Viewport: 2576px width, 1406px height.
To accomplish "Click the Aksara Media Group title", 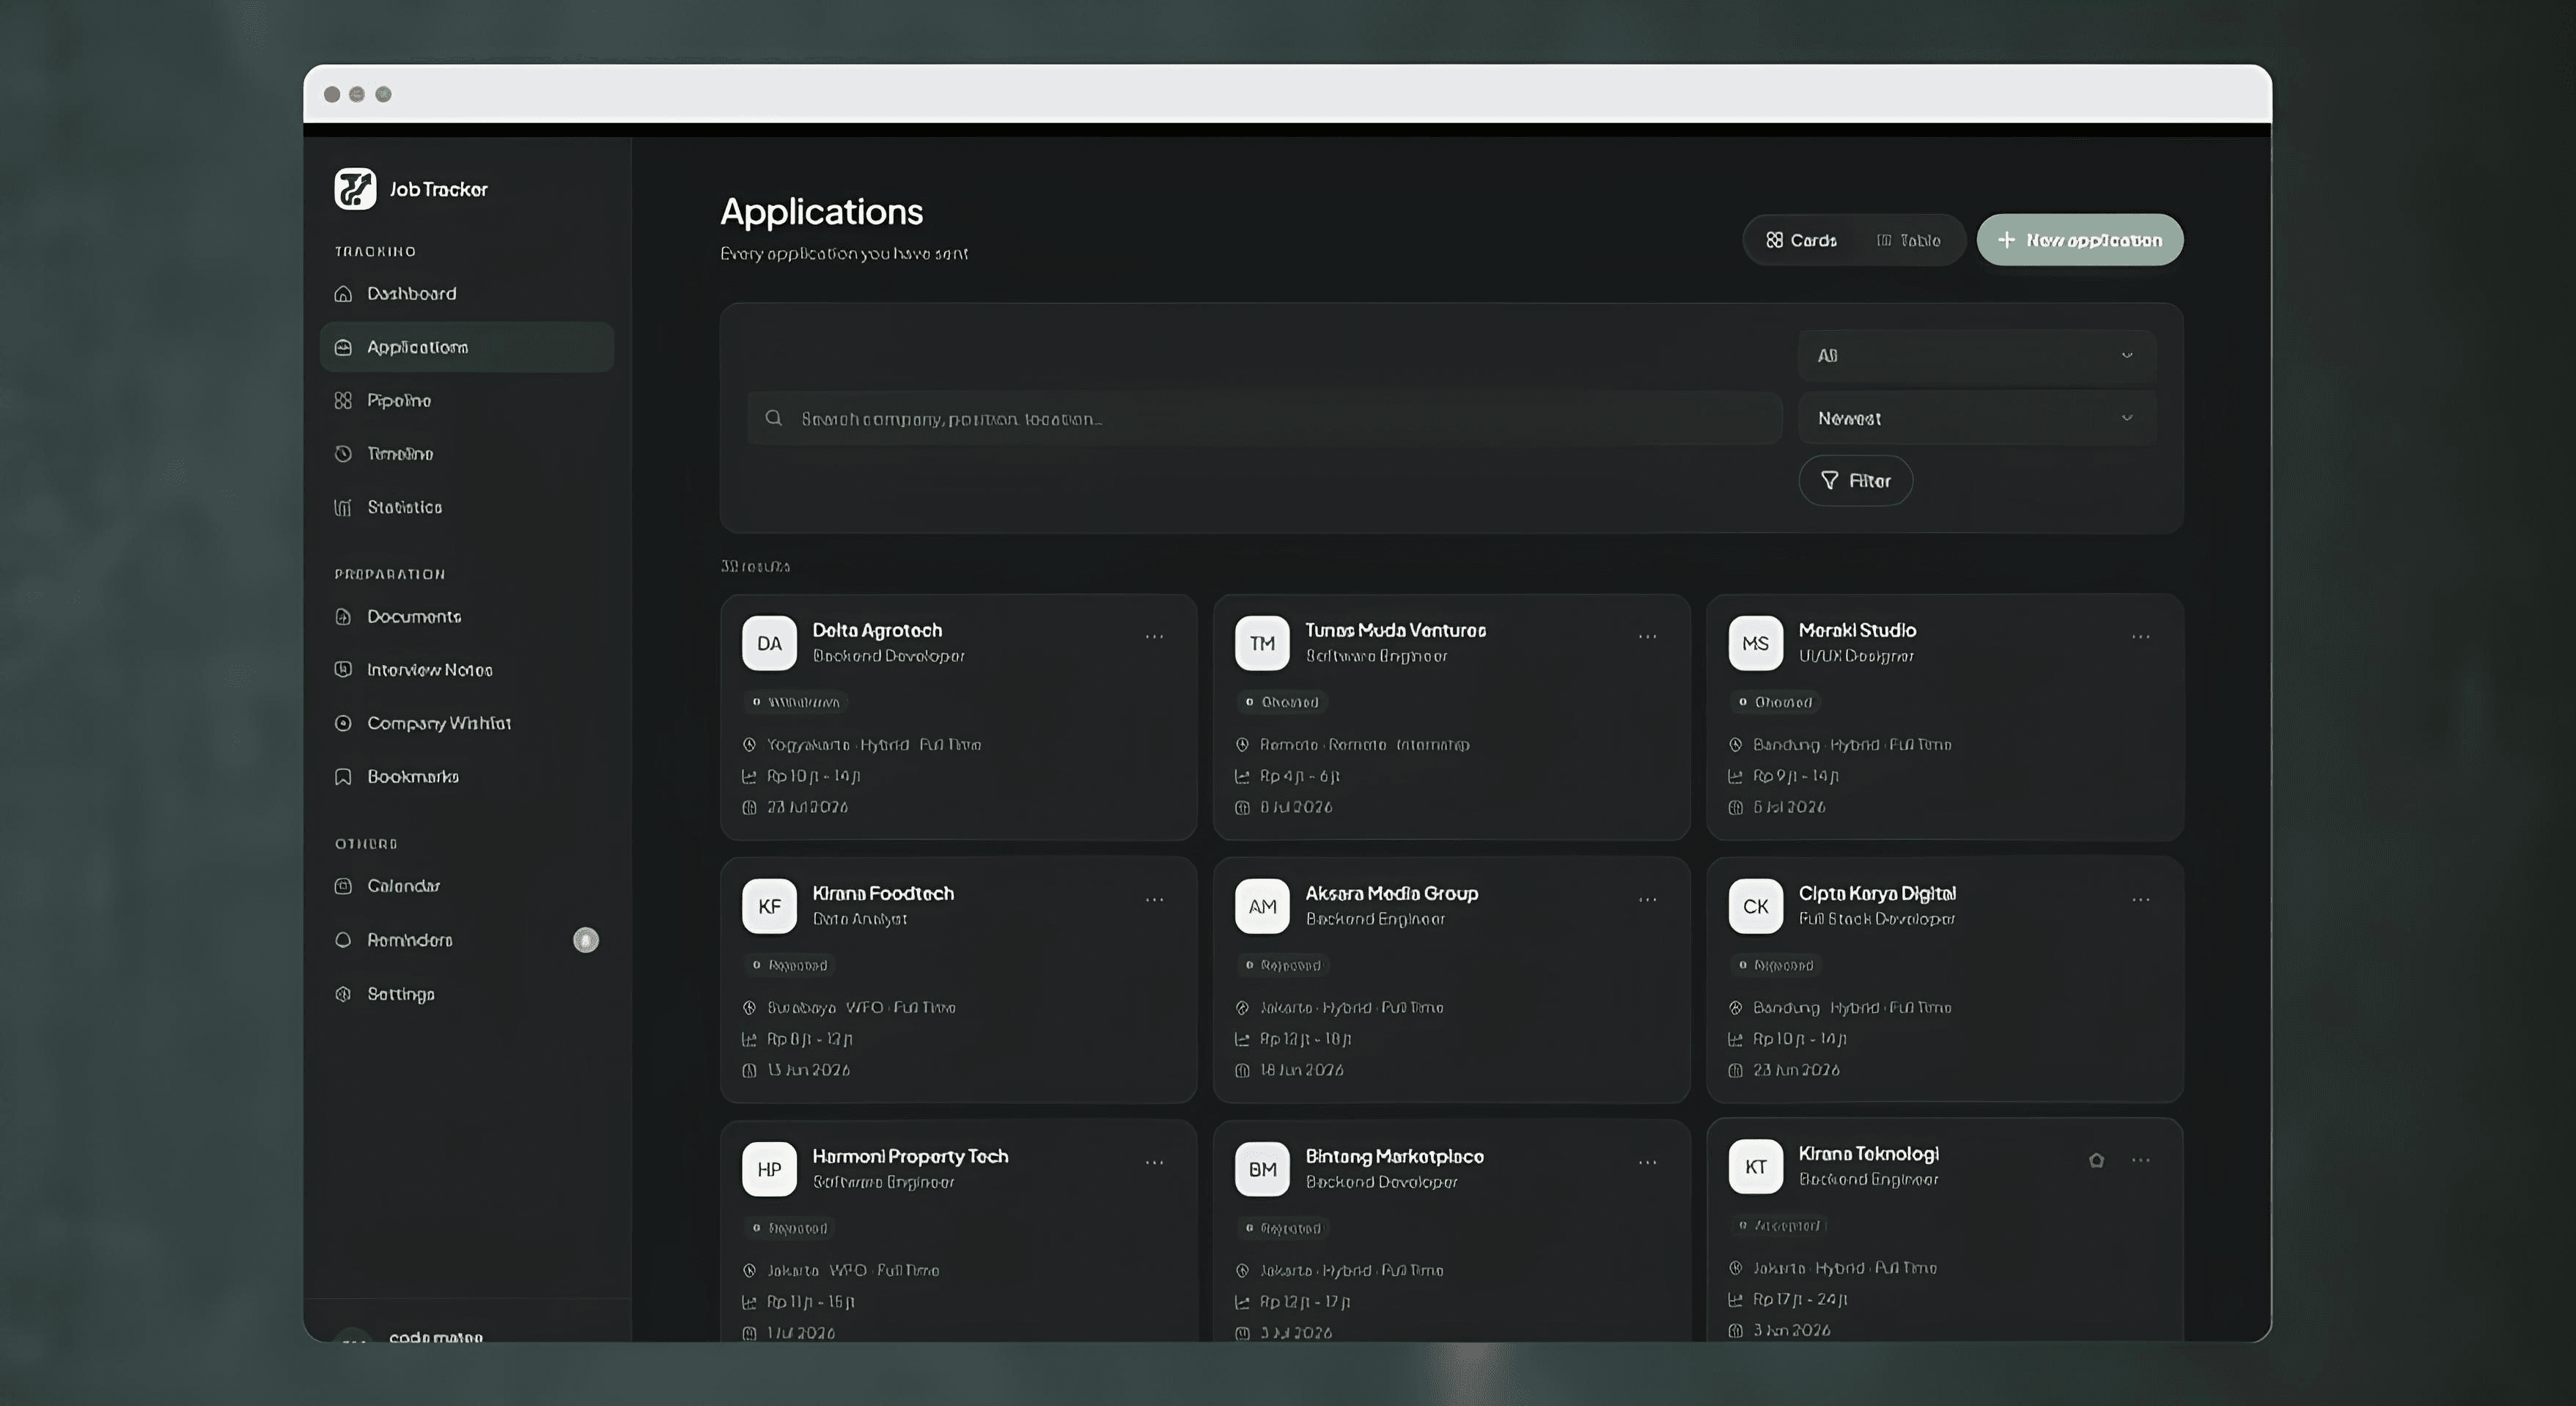I will (x=1391, y=894).
